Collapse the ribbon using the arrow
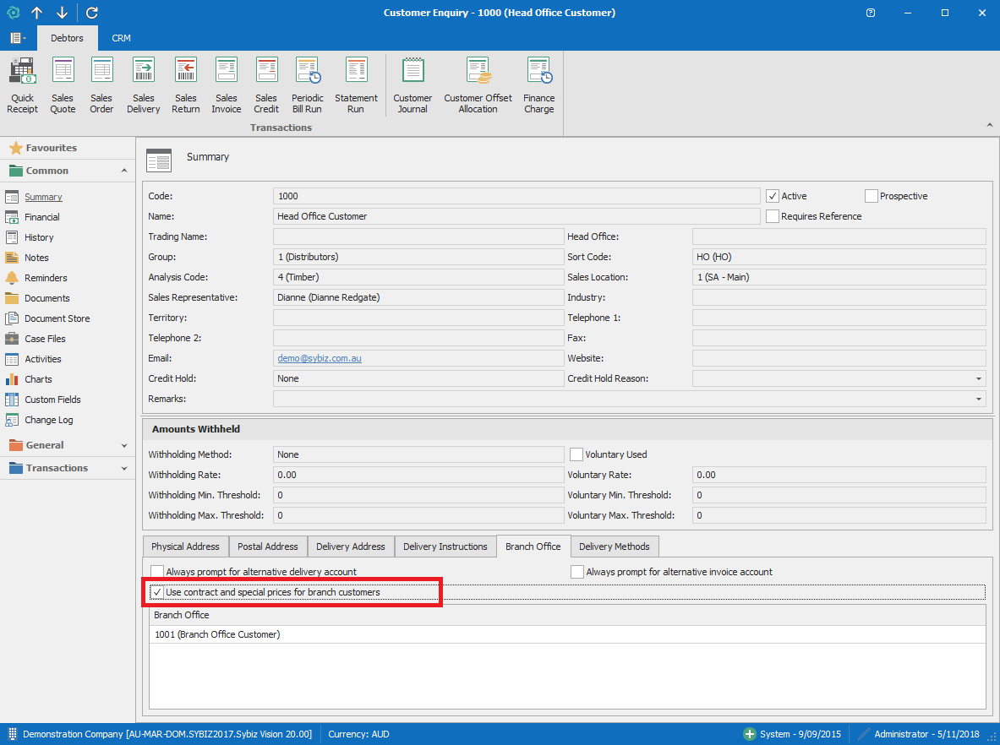Viewport: 1000px width, 745px height. [990, 125]
